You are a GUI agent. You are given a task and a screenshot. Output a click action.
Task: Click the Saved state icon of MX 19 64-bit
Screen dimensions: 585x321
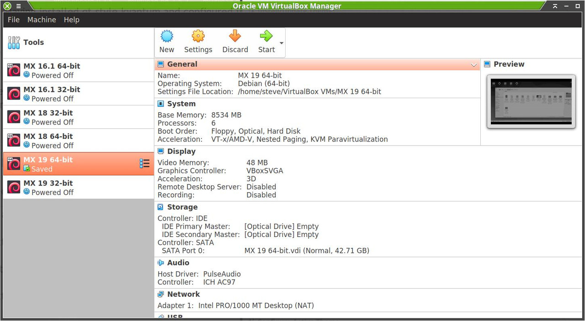coord(27,169)
